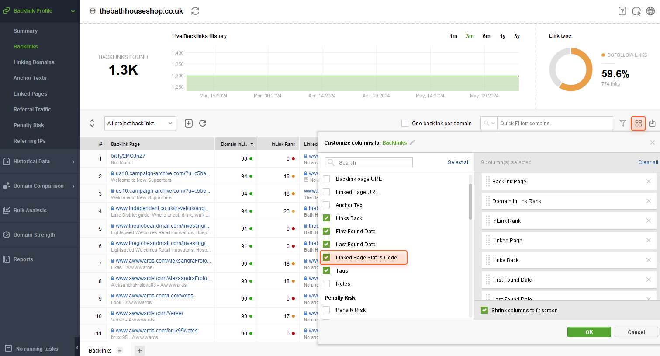Open Linking Domains in the sidebar
This screenshot has height=356, width=660.
point(34,62)
